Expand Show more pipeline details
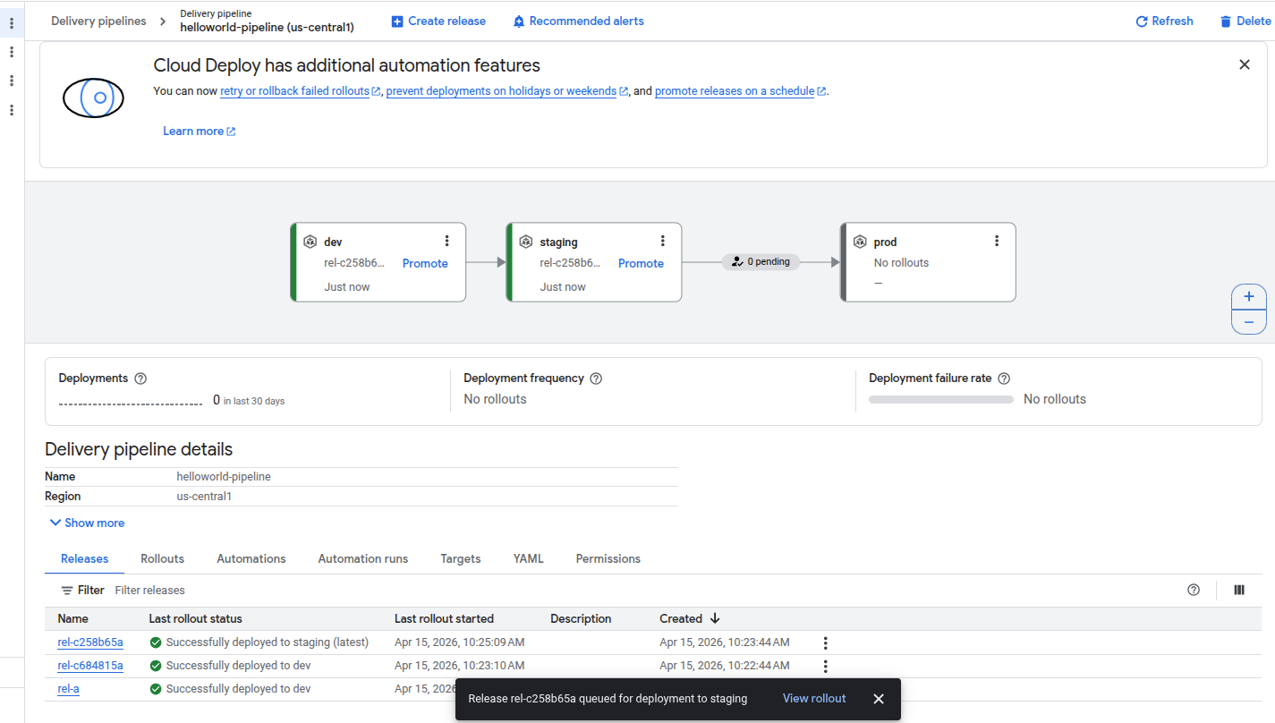Viewport: 1275px width, 723px height. (87, 523)
